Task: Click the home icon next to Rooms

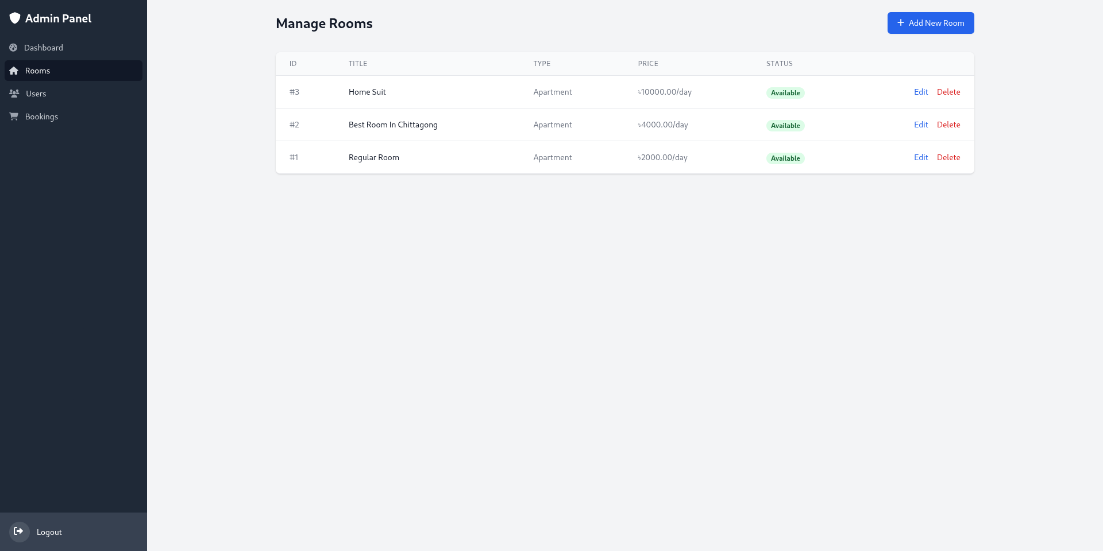Action: click(13, 70)
